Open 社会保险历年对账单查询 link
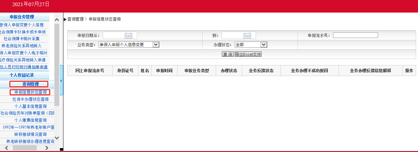The image size is (418, 152). coord(27,113)
